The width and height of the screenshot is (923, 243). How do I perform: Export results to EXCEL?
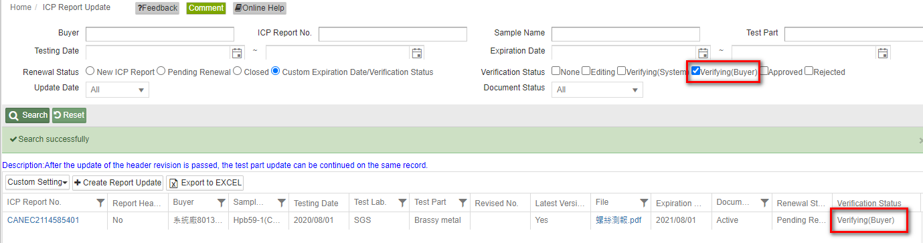coord(205,182)
